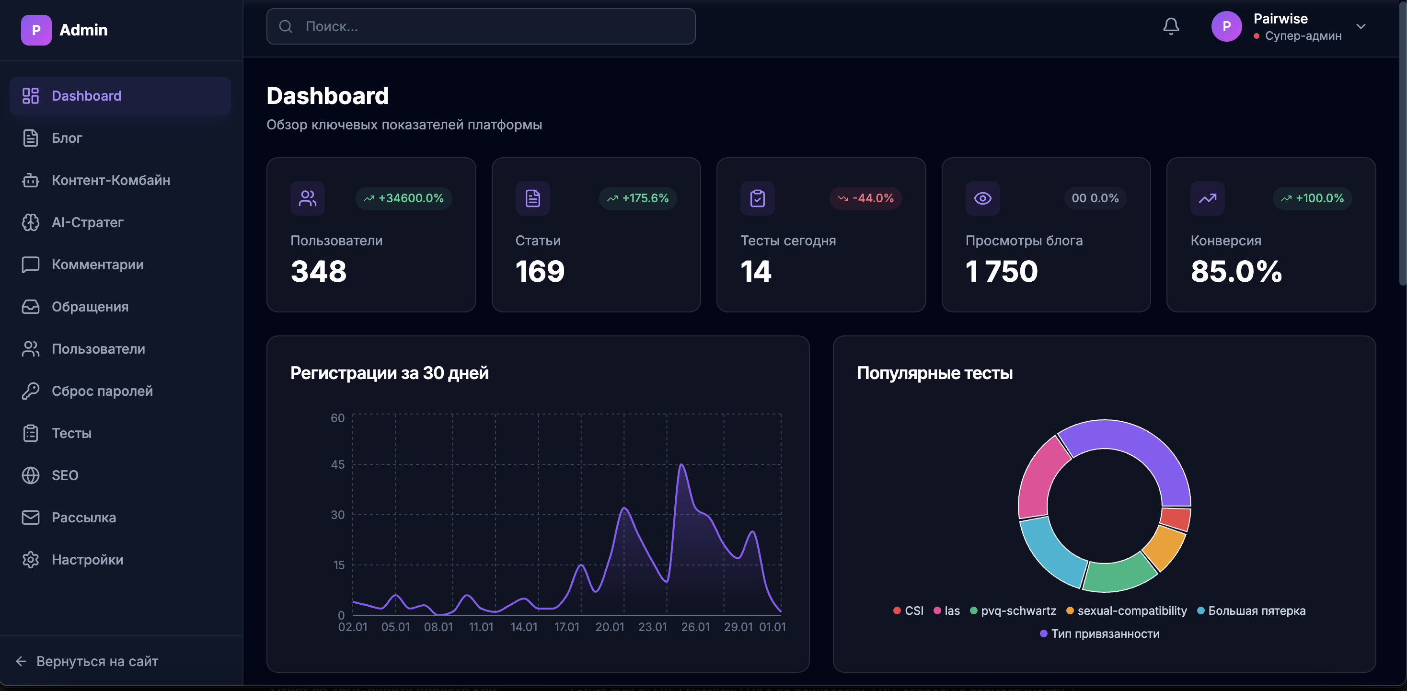Open the Блог menu item
Image resolution: width=1407 pixels, height=691 pixels.
point(67,138)
